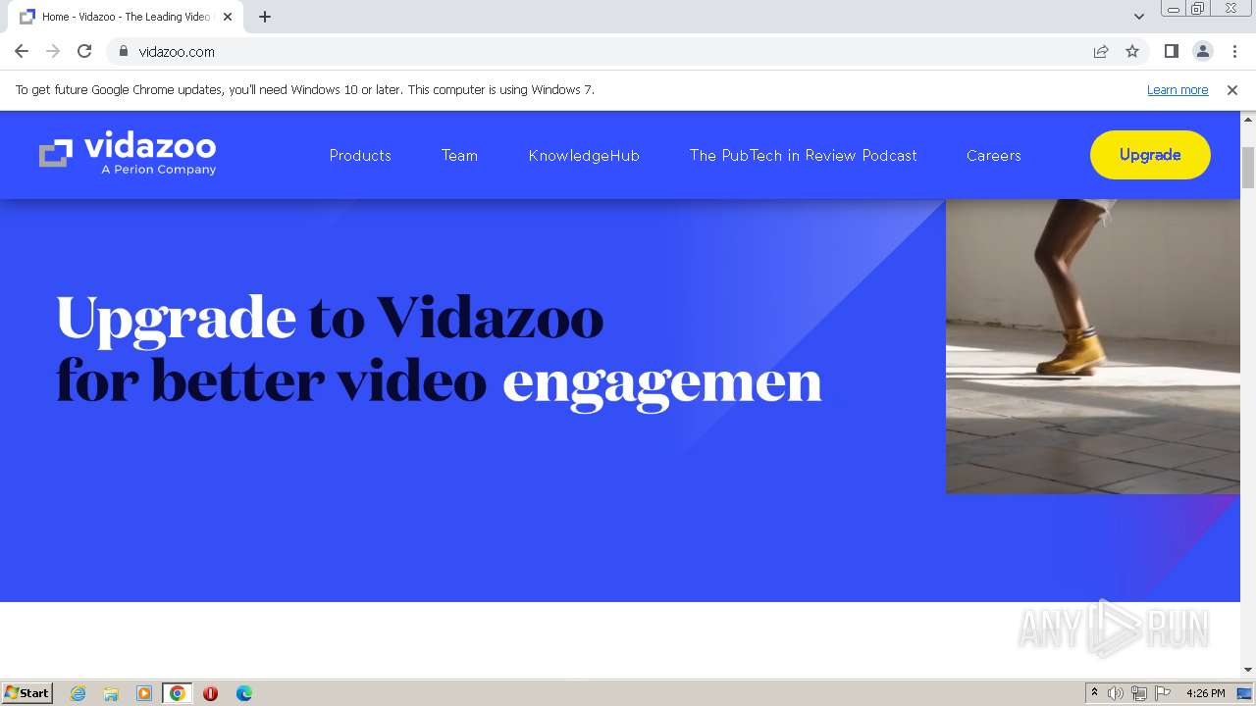This screenshot has height=706, width=1256.
Task: Share this page icon in address bar
Action: click(x=1101, y=51)
